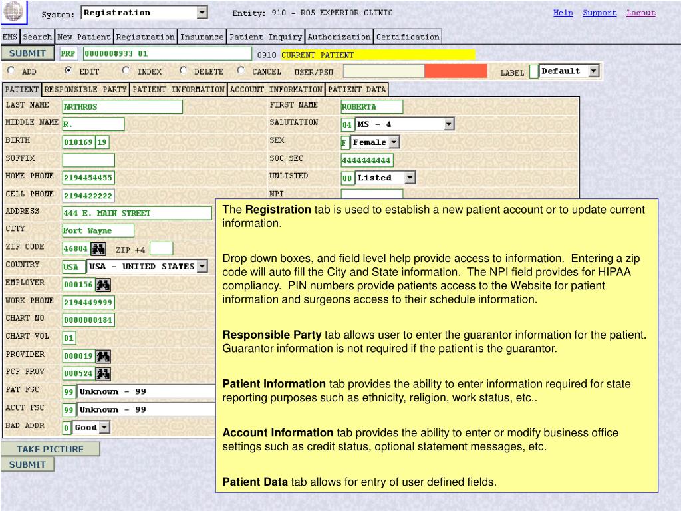Click the PRP prefix field

click(x=68, y=53)
